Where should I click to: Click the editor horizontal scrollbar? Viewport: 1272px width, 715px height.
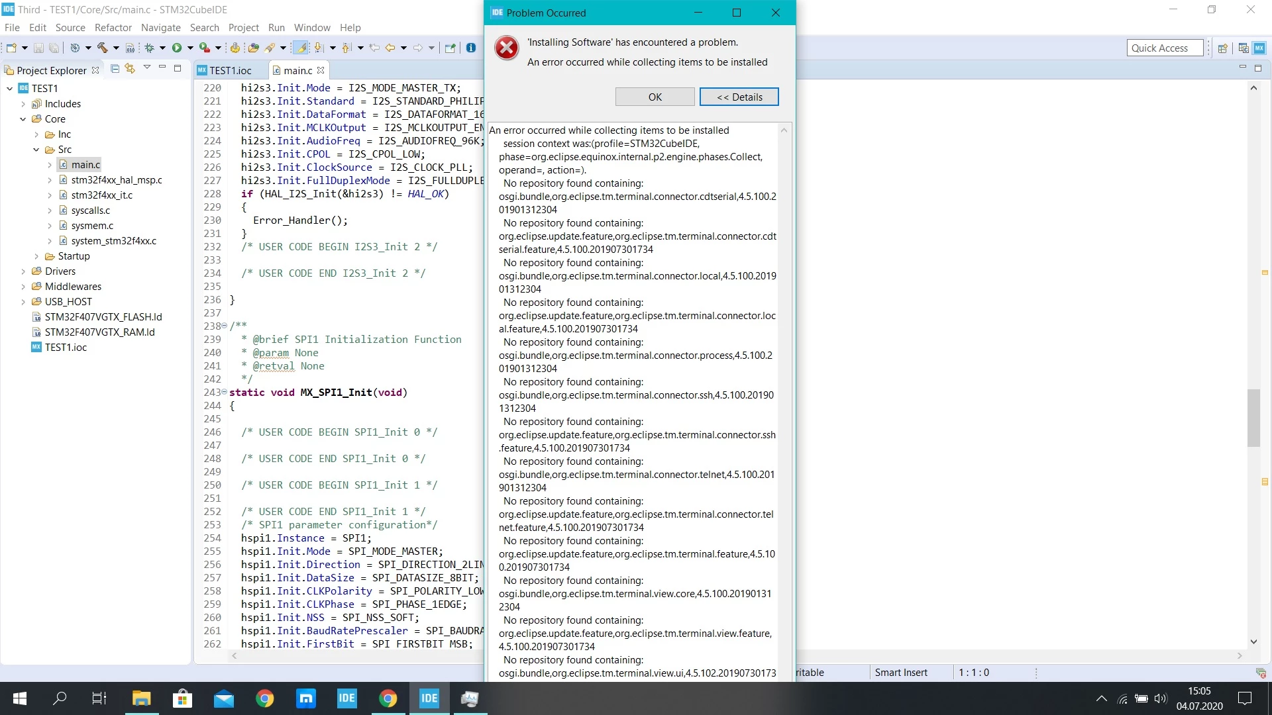tap(736, 655)
